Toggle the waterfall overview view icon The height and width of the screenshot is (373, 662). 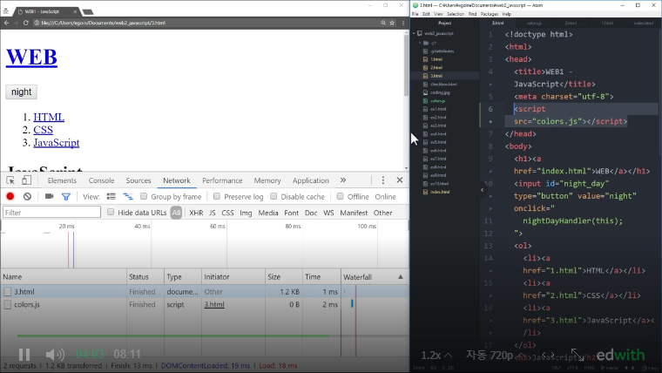tap(127, 196)
